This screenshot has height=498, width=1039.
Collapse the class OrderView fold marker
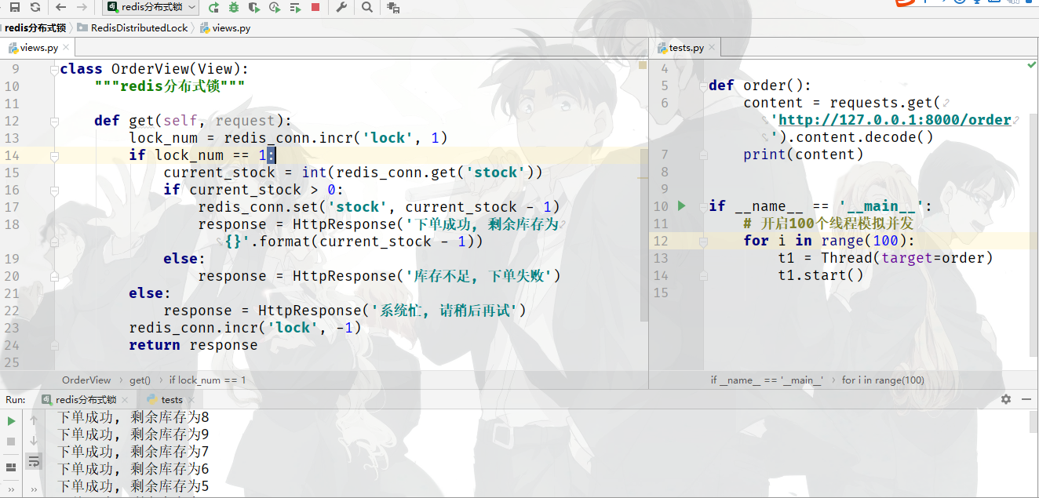click(x=55, y=69)
